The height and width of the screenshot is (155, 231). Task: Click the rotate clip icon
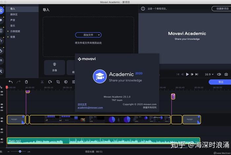click(x=50, y=82)
